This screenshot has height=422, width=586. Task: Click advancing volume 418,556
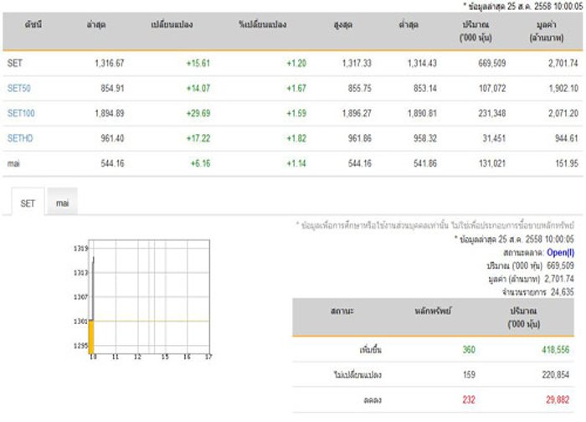pos(555,350)
